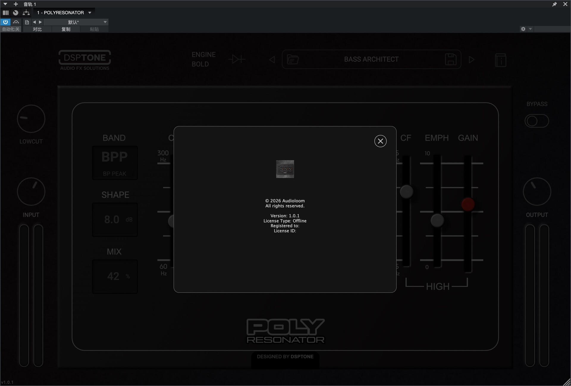Image resolution: width=571 pixels, height=386 pixels.
Task: Expand the 1 - POLYRESONATOR dropdown
Action: coord(90,12)
